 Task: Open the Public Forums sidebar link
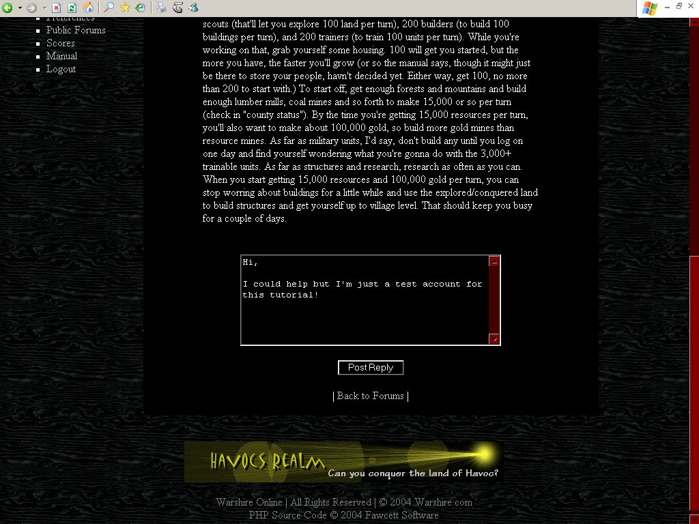coord(76,30)
